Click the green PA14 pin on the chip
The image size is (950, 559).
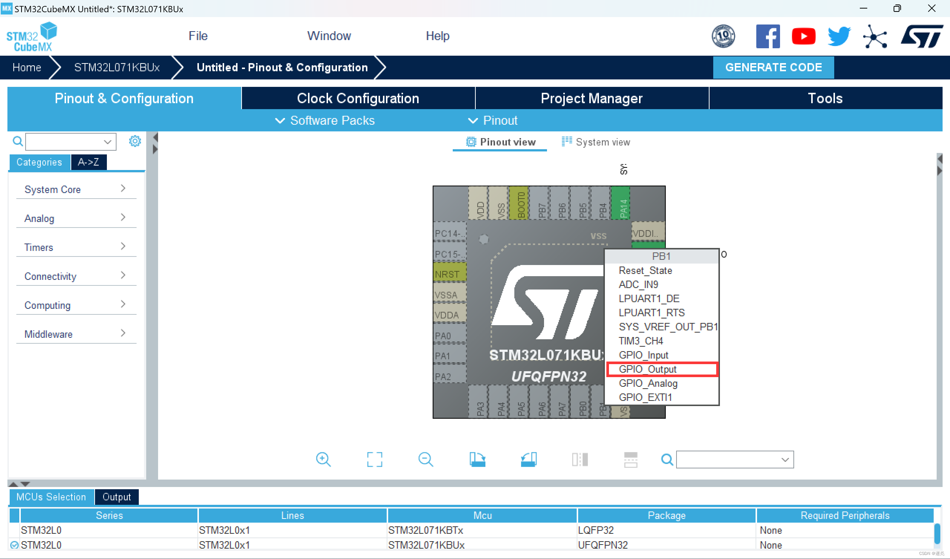[x=620, y=204]
